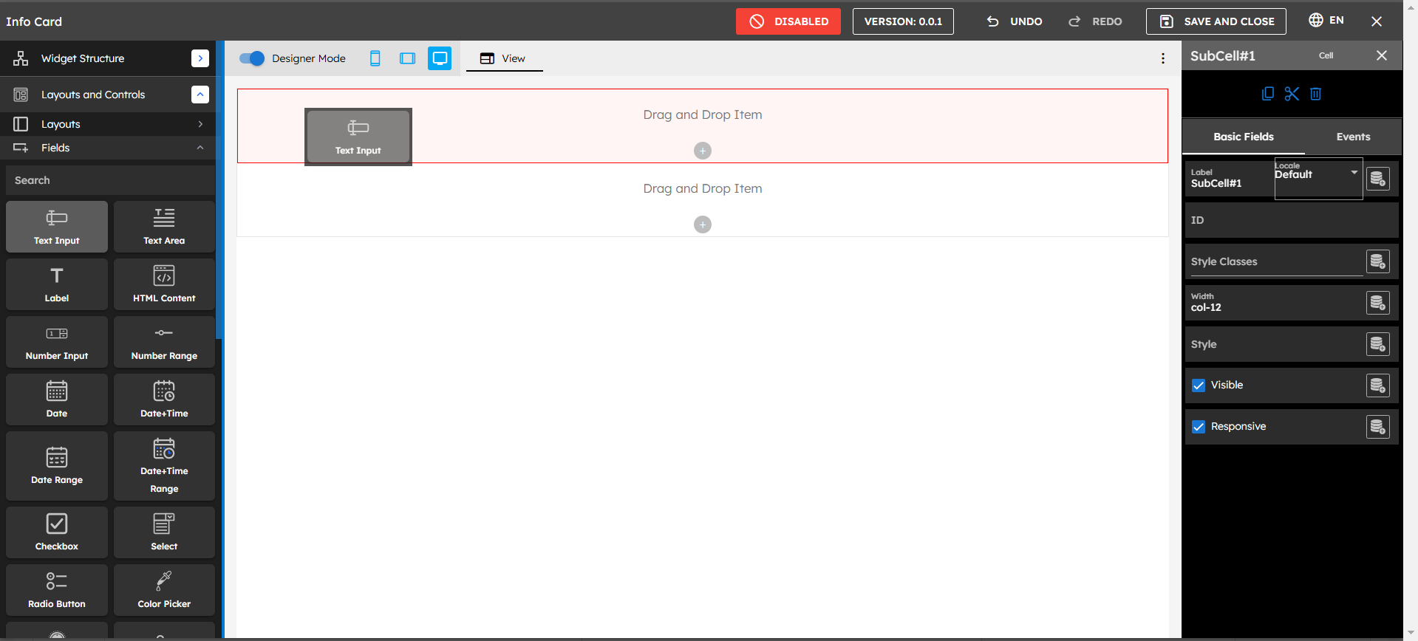Close the SubCell#1 properties panel
1418x641 pixels.
point(1382,55)
